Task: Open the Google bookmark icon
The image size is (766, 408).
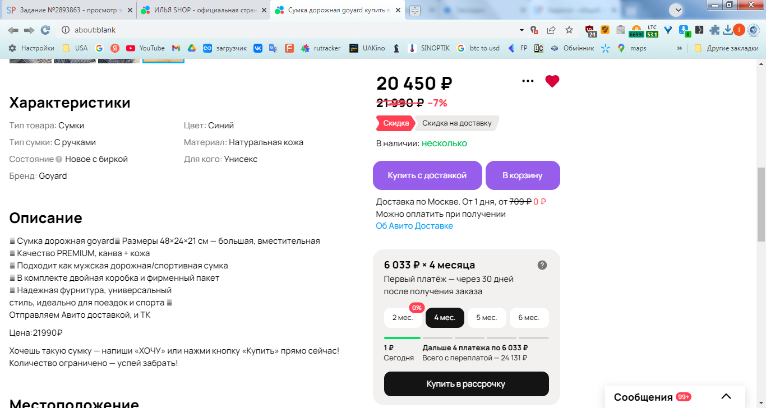Action: (x=99, y=48)
